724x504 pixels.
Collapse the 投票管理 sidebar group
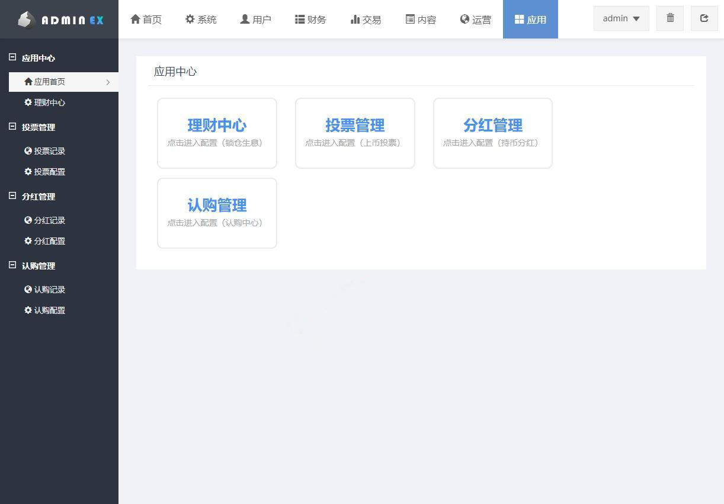pyautogui.click(x=12, y=127)
